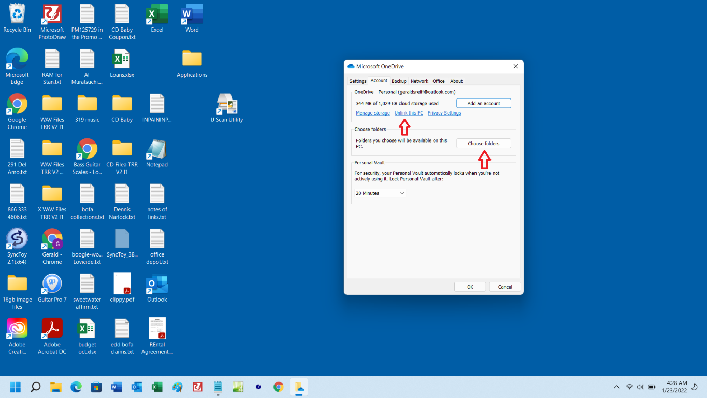Screen dimensions: 707x398
Task: Select the budget oct.xlsx file icon
Action: point(87,337)
